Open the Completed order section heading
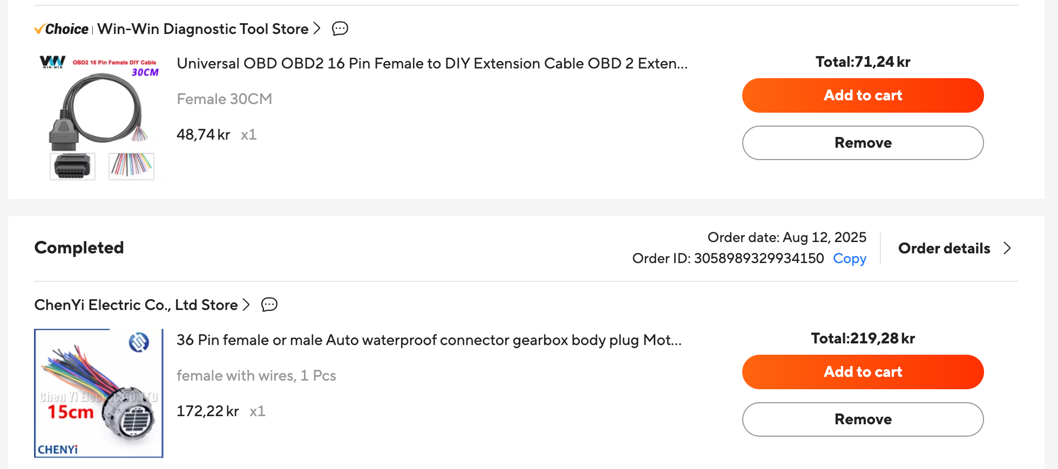The width and height of the screenshot is (1058, 469). tap(79, 247)
